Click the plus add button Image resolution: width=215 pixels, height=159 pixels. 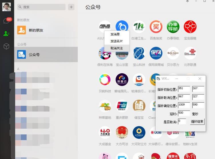[71, 7]
